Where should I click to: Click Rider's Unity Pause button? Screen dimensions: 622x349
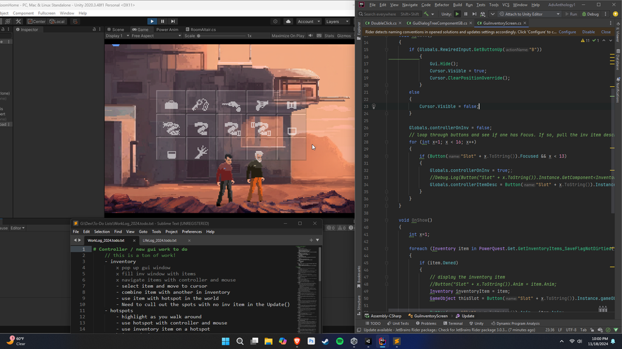466,15
